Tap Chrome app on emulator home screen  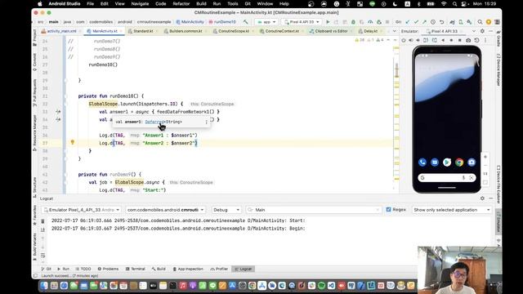[459, 163]
